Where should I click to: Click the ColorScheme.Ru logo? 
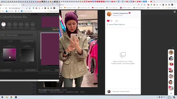tap(14, 17)
